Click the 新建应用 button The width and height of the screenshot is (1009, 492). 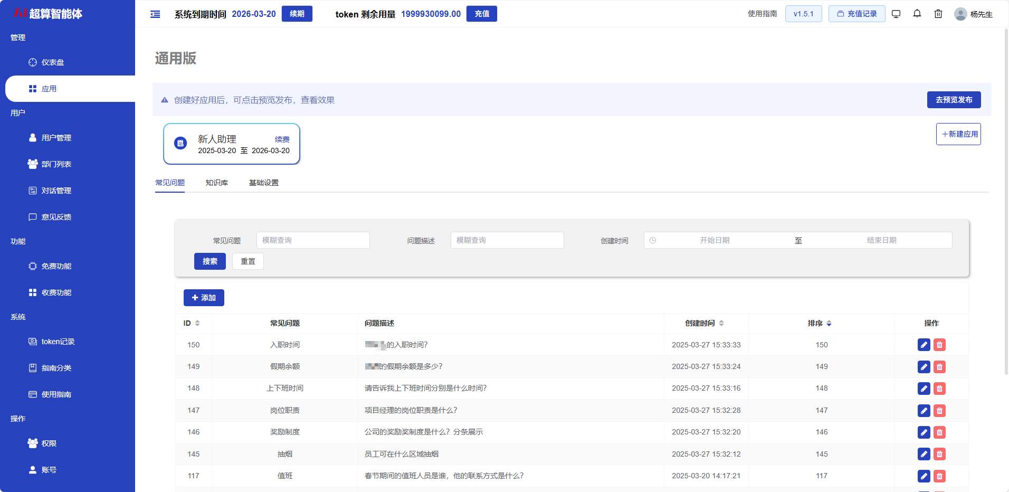click(x=958, y=134)
